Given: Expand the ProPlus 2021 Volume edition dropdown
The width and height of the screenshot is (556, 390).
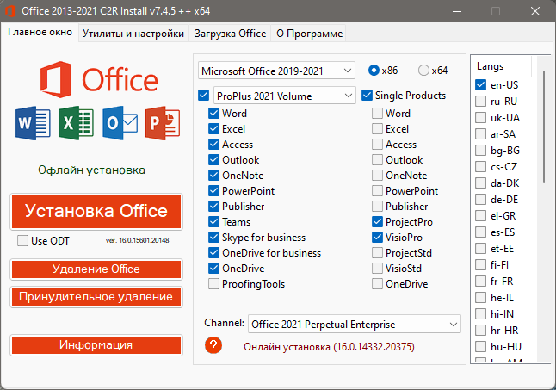Looking at the screenshot, I should point(284,95).
